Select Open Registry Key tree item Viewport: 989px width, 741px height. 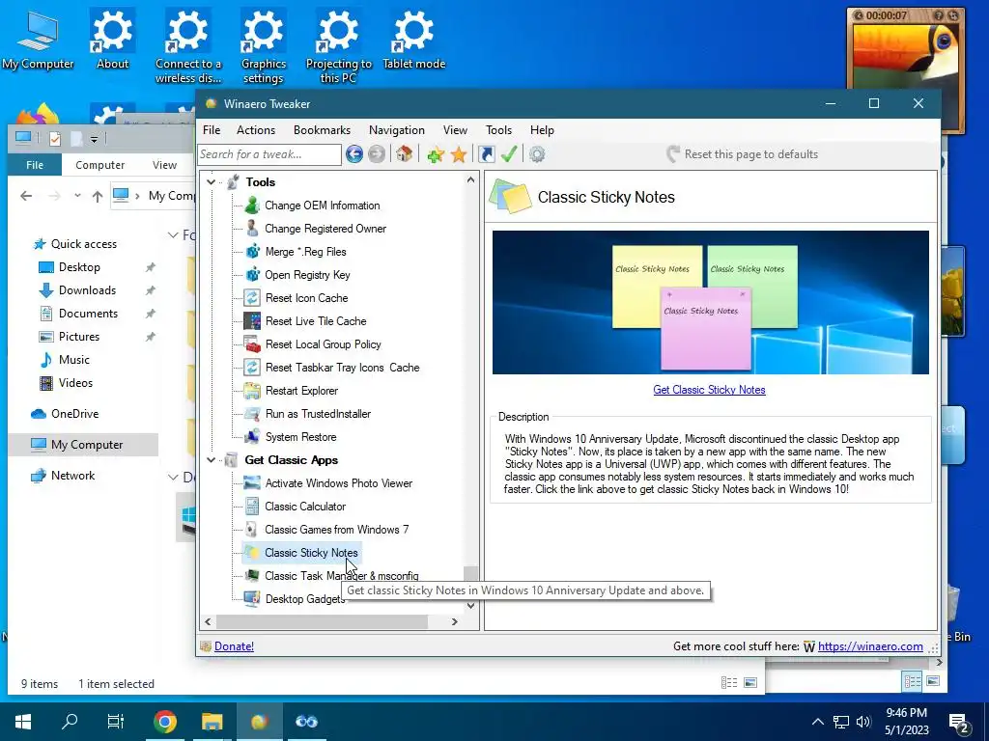click(307, 275)
